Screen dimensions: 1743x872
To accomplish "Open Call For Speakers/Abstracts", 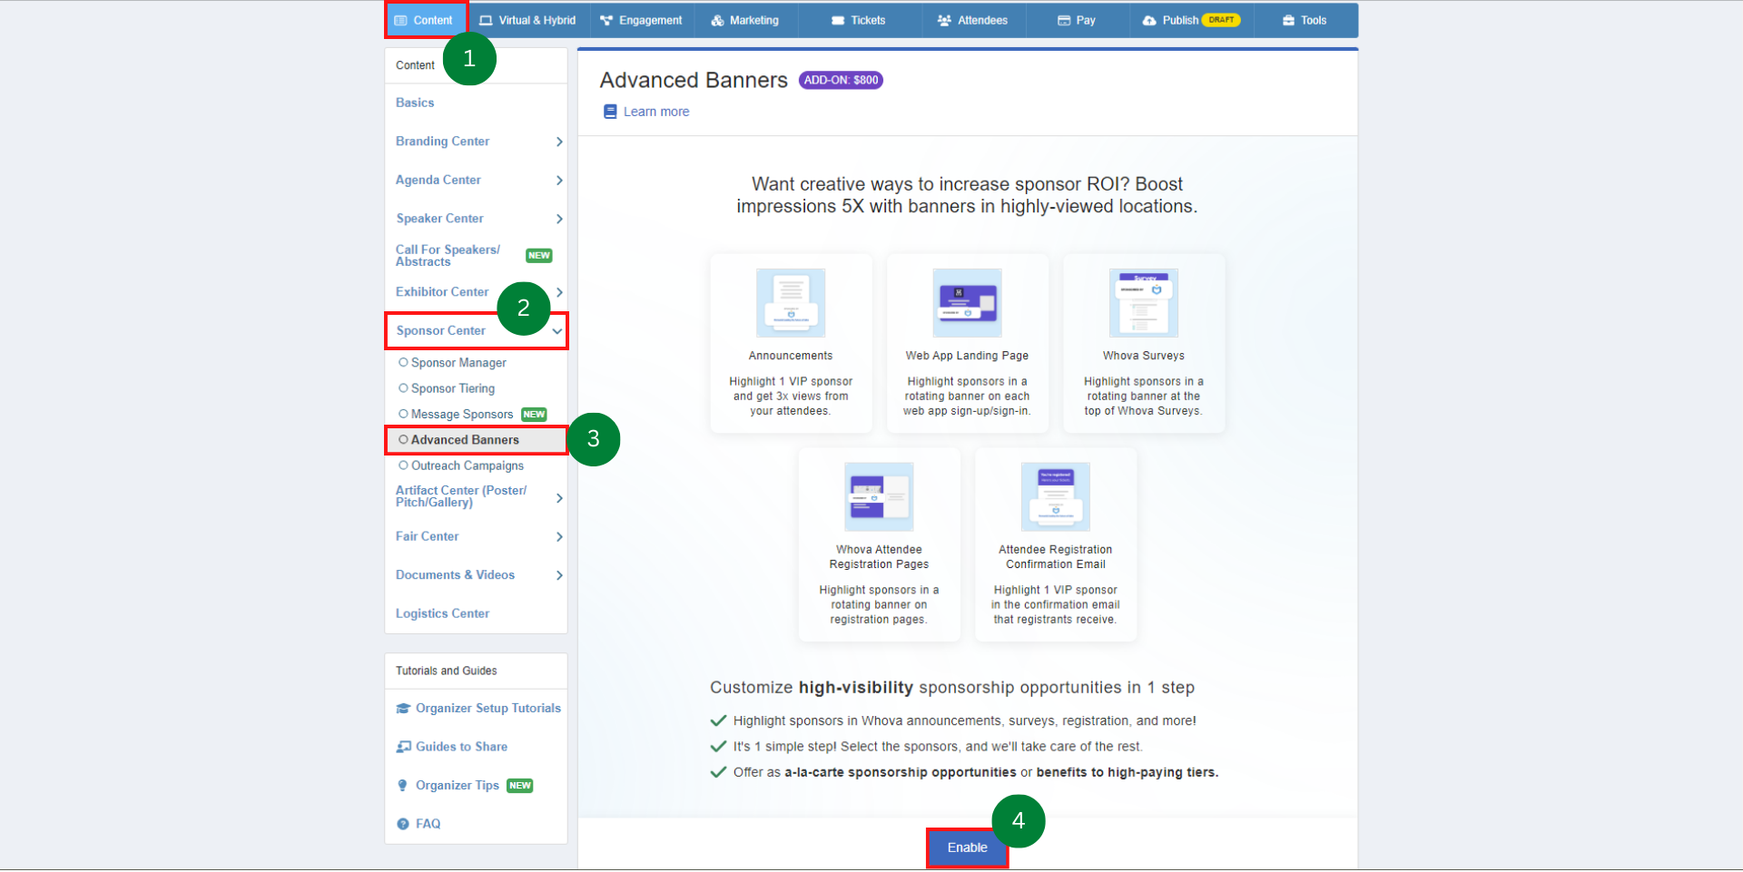I will click(x=448, y=255).
